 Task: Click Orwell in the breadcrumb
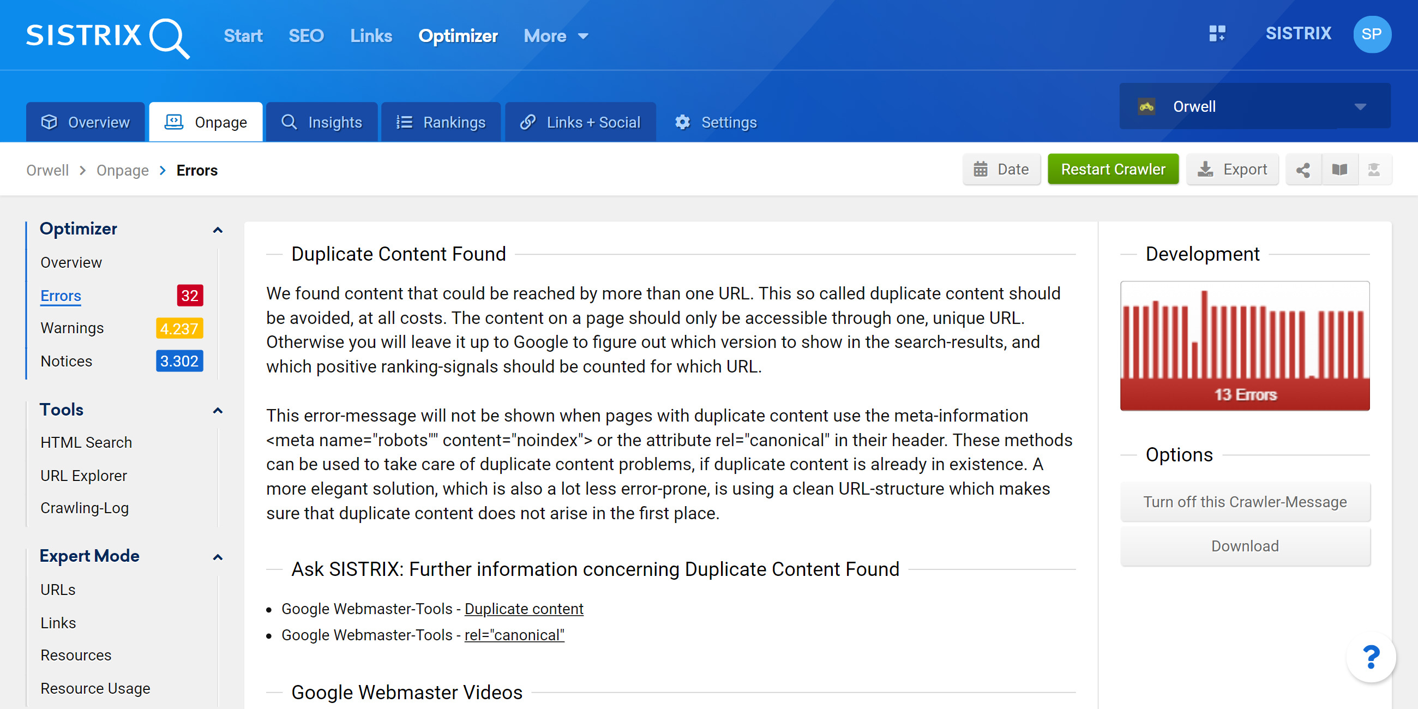pos(47,170)
